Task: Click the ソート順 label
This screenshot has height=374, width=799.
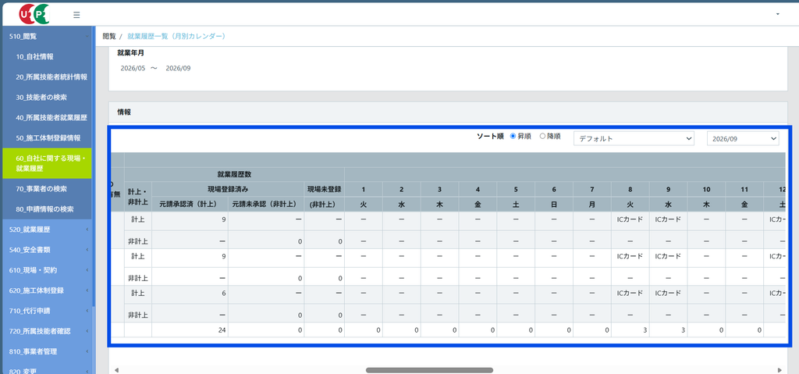Action: click(x=490, y=136)
